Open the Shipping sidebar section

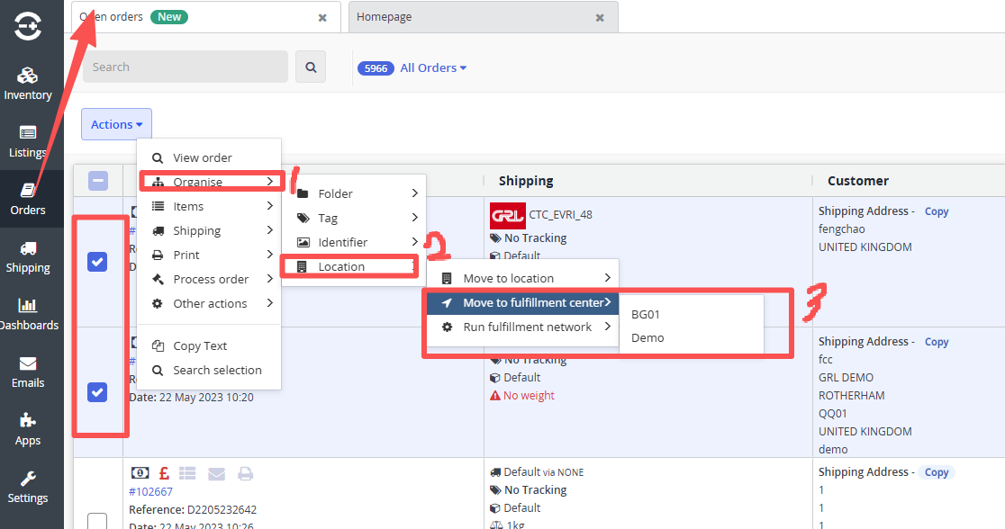28,256
